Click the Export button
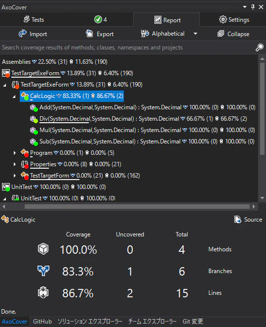The image size is (266, 327). [100, 34]
